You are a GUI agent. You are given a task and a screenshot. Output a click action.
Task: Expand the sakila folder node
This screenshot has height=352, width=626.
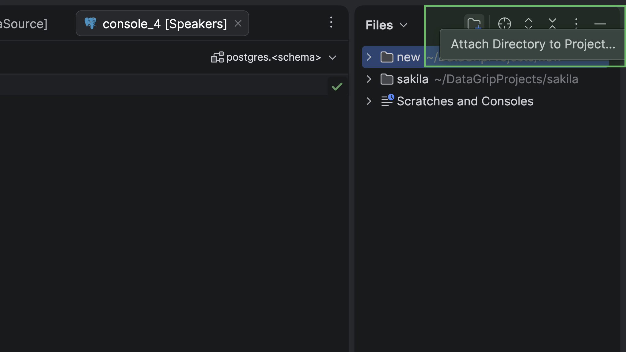(x=369, y=79)
